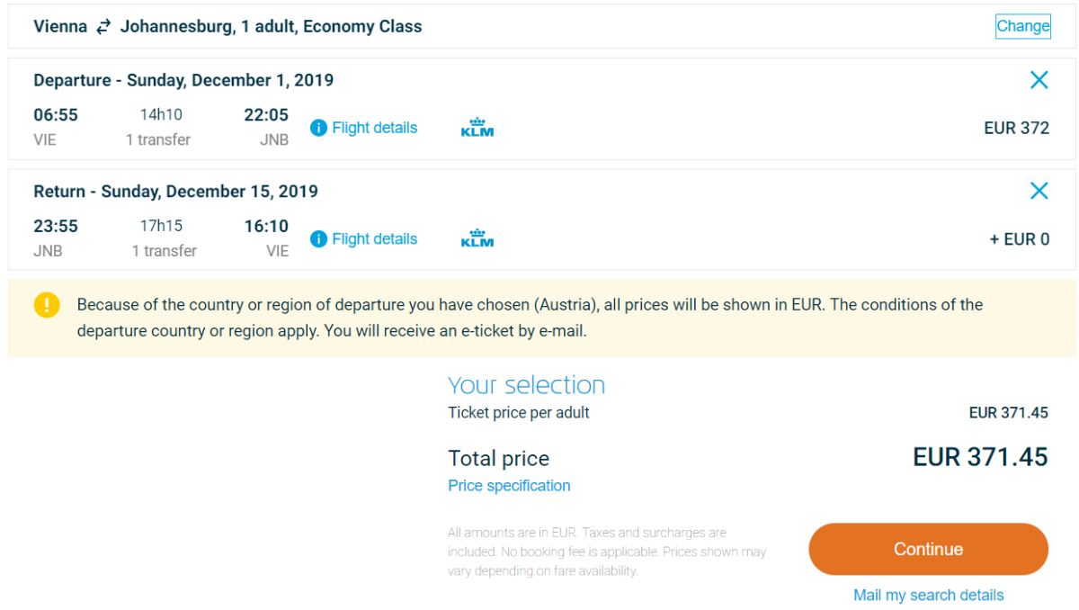This screenshot has height=610, width=1079.
Task: Click the Total price amount EUR 371.45
Action: [980, 457]
